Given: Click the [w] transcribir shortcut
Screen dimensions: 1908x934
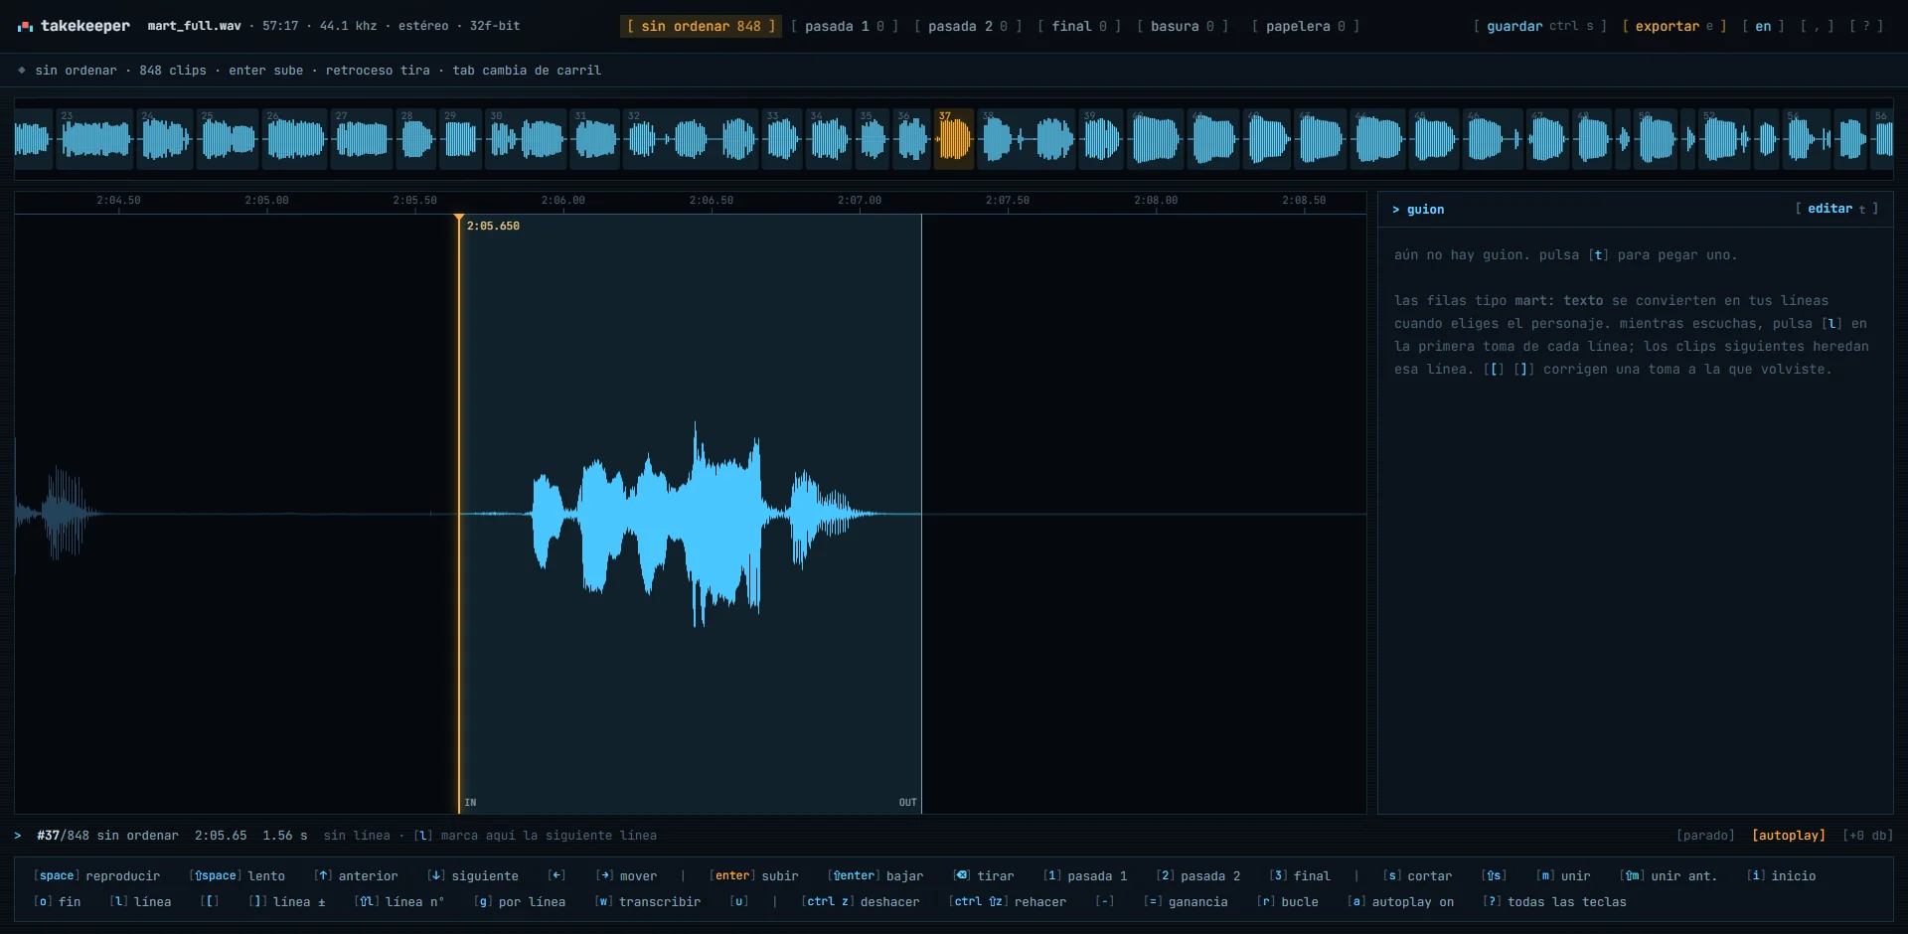Looking at the screenshot, I should coord(647,901).
